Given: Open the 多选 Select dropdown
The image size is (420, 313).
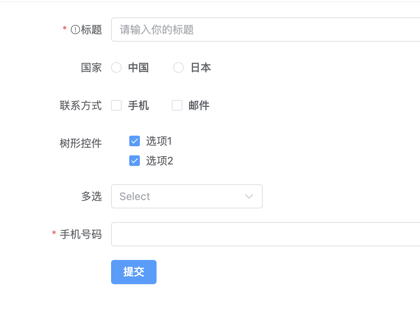Looking at the screenshot, I should click(187, 196).
